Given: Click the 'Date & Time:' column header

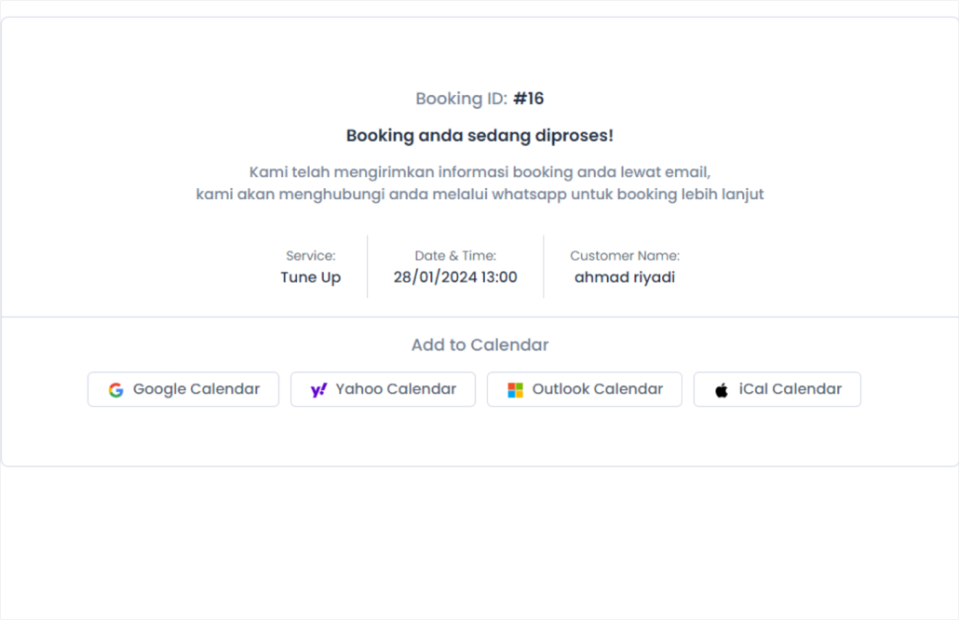Looking at the screenshot, I should tap(455, 255).
